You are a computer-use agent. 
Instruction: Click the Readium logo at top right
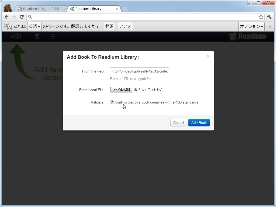[249, 37]
